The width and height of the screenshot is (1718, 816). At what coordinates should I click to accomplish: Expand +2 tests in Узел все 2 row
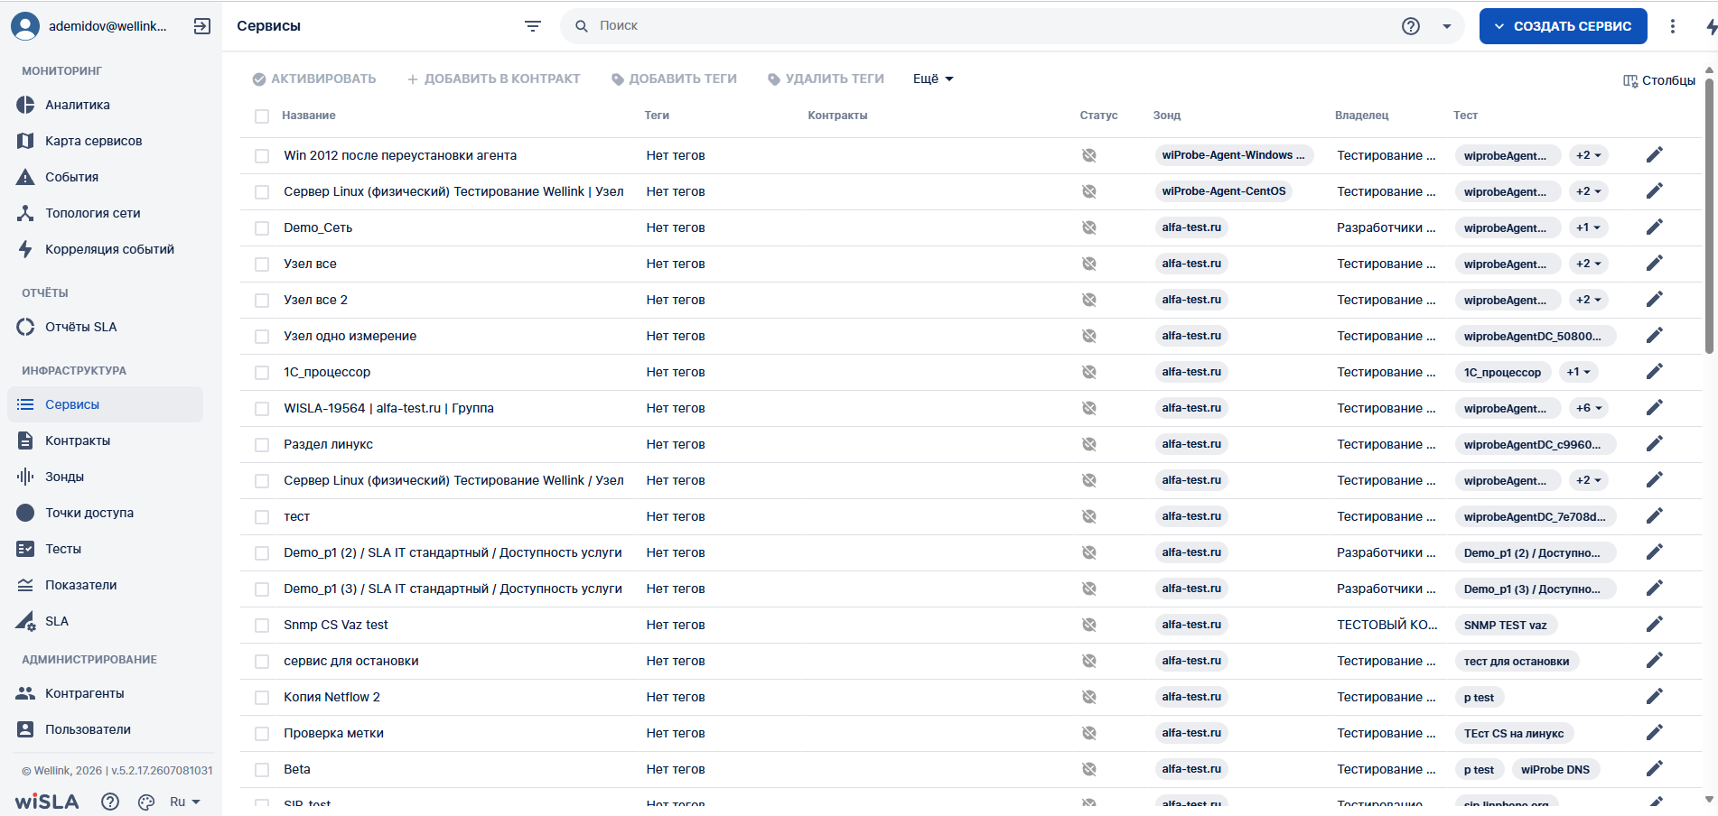(x=1589, y=300)
